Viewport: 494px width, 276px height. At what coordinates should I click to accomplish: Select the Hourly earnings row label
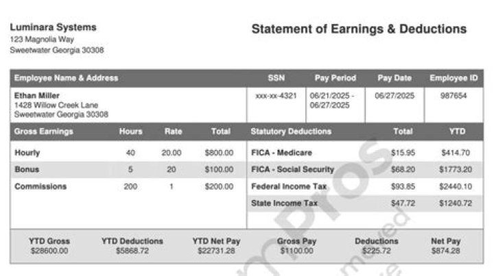tap(27, 153)
